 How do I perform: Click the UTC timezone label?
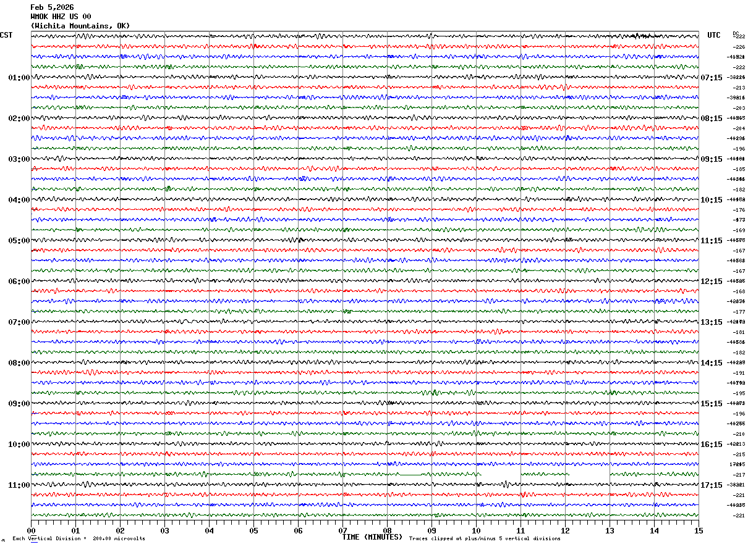[x=714, y=35]
